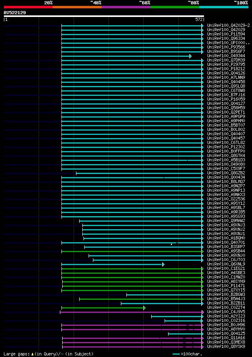Click label UniRef100_Q40701
This screenshot has width=252, height=357.
tap(226, 243)
